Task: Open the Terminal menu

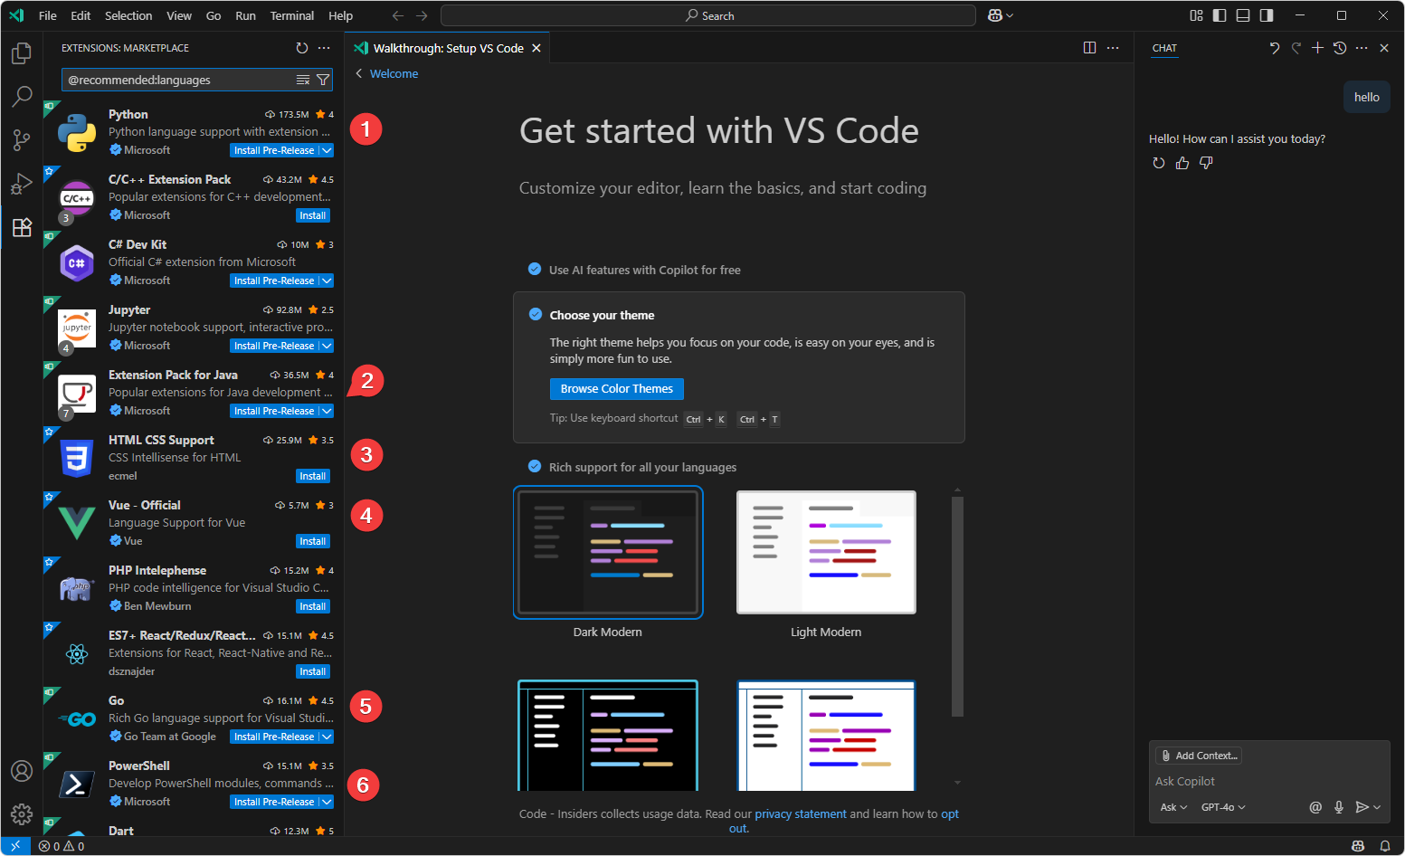Action: pyautogui.click(x=292, y=15)
